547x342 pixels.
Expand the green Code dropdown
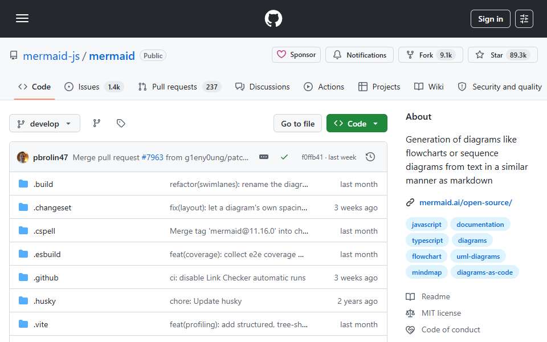357,124
